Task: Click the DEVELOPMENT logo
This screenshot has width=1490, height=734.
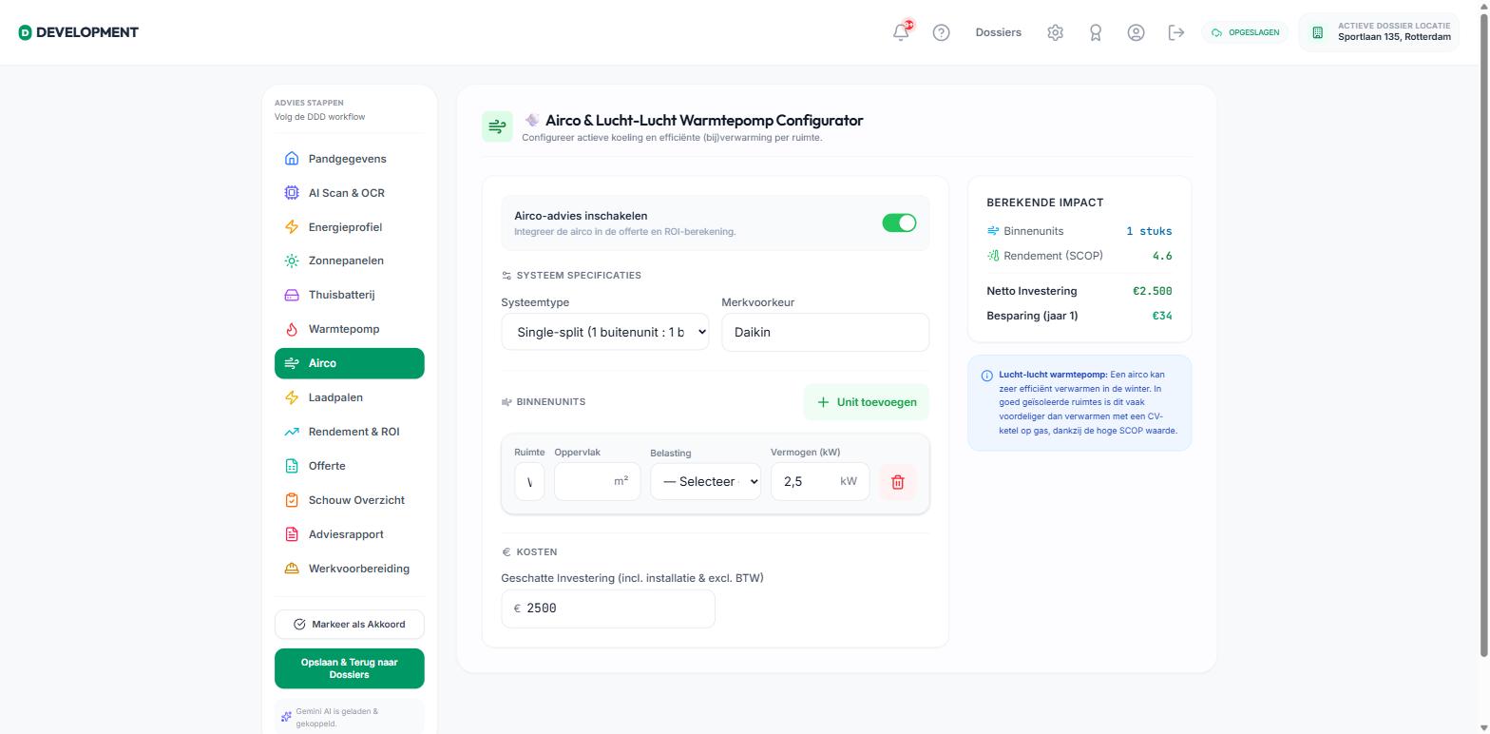Action: [78, 32]
